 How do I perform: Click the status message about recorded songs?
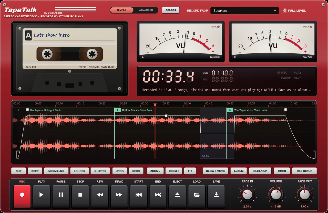227,90
